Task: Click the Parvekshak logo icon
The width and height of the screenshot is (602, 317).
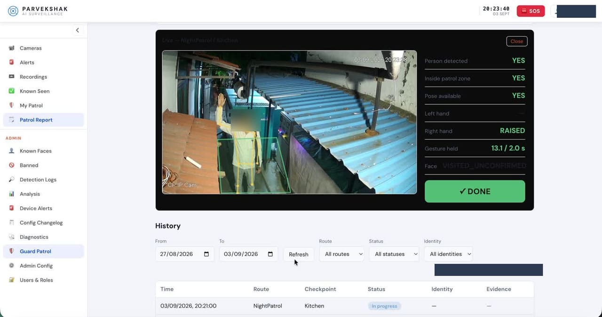Action: pyautogui.click(x=13, y=11)
